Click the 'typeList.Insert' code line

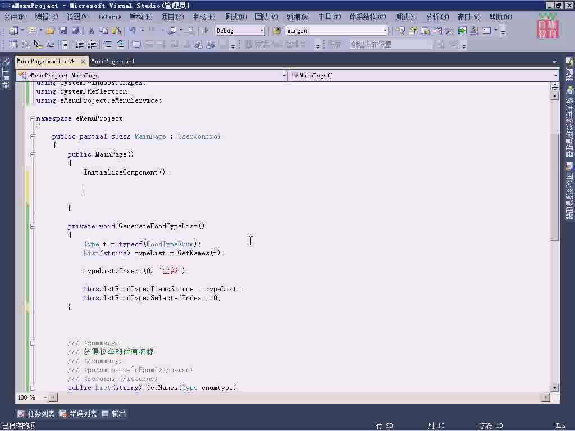(x=136, y=271)
